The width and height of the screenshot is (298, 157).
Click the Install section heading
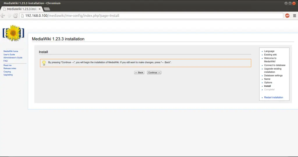pos(43,52)
